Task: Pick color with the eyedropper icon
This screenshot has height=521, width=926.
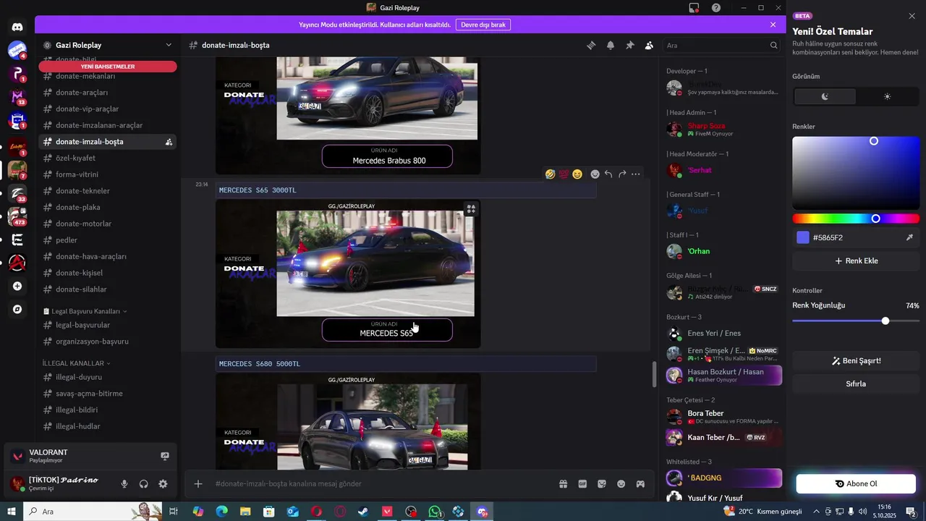Action: tap(909, 237)
